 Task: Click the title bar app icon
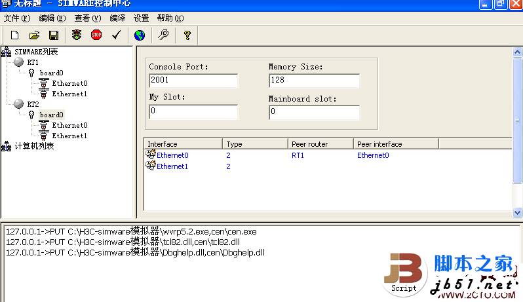[7, 4]
